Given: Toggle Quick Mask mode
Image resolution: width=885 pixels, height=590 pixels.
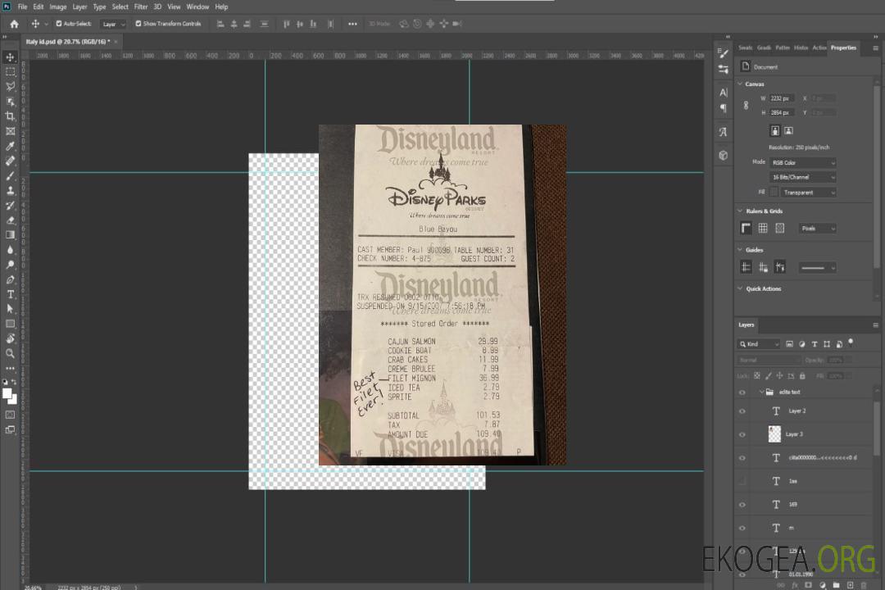Looking at the screenshot, I should click(x=10, y=415).
